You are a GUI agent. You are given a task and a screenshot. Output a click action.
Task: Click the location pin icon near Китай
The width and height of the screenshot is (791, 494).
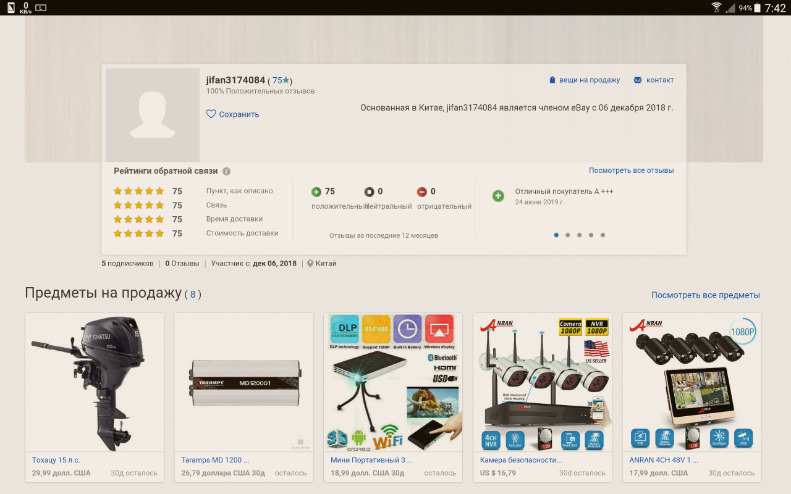click(x=310, y=264)
